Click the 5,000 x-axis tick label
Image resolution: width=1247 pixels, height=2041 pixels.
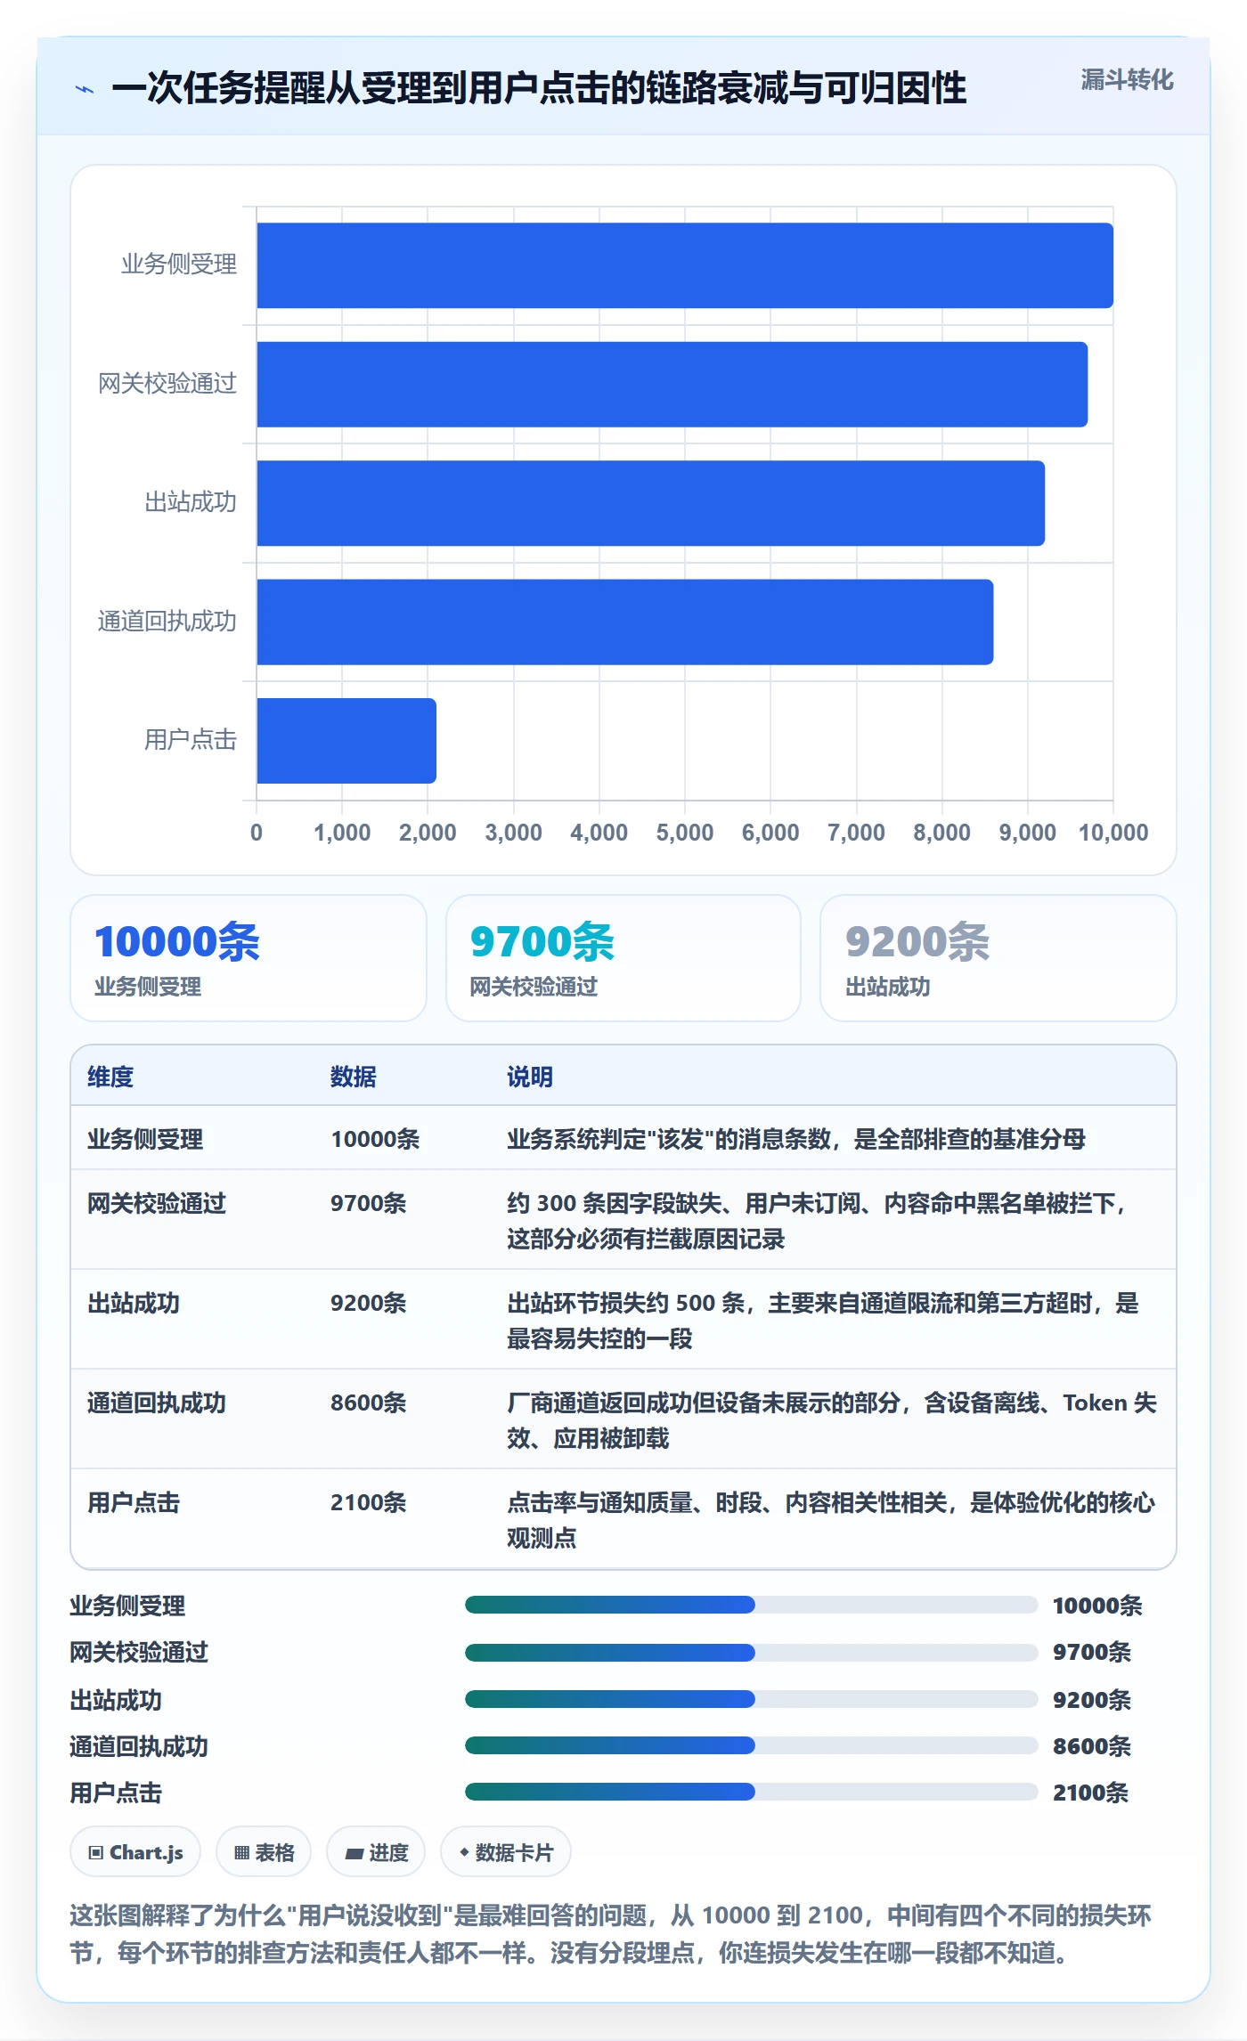coord(685,833)
